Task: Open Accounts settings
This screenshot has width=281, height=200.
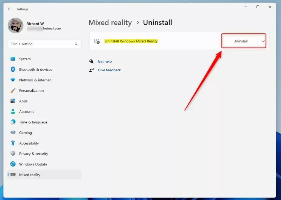Action: click(44, 112)
